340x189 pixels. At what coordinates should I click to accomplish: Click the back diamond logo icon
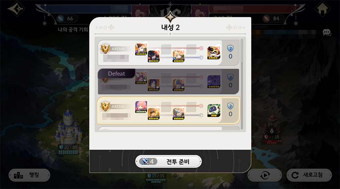click(x=16, y=9)
